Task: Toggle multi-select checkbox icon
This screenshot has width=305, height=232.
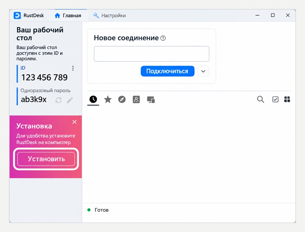Action: click(275, 99)
